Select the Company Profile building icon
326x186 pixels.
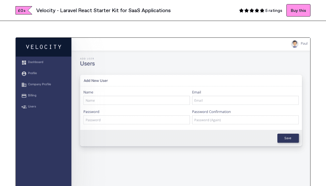pyautogui.click(x=24, y=84)
